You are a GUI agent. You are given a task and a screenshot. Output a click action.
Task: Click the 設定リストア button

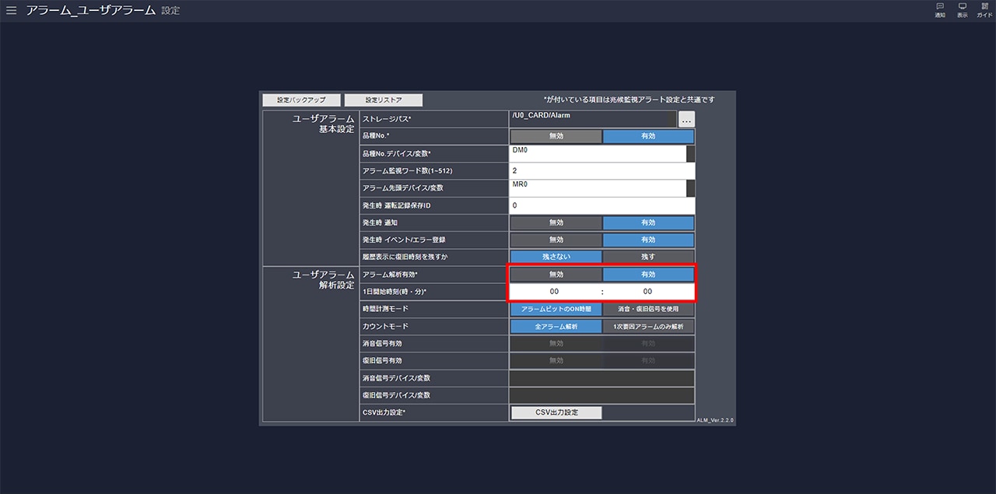click(384, 100)
